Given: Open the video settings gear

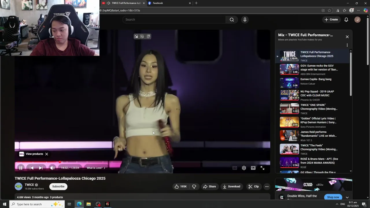Looking at the screenshot, I should (x=244, y=168).
